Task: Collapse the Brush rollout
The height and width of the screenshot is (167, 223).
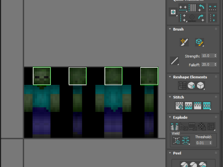Action: pyautogui.click(x=170, y=29)
